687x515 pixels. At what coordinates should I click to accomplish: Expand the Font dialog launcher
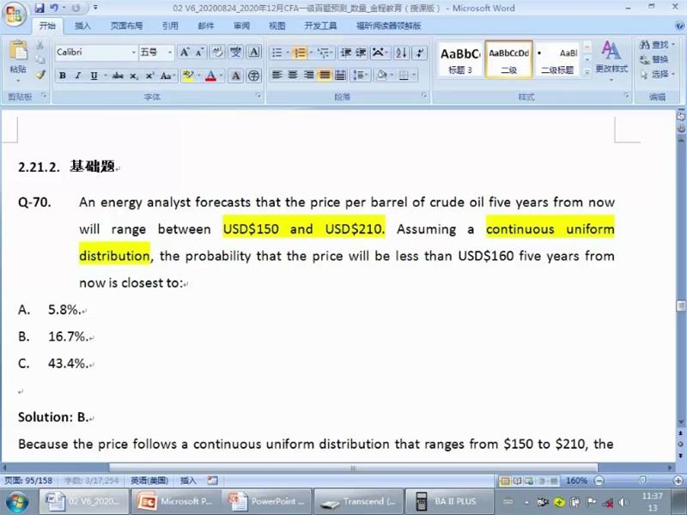click(x=258, y=95)
